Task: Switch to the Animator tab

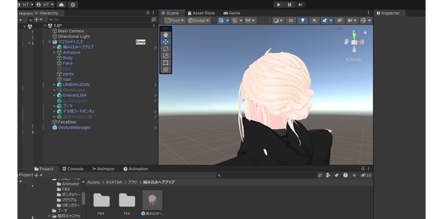Action: (x=103, y=169)
